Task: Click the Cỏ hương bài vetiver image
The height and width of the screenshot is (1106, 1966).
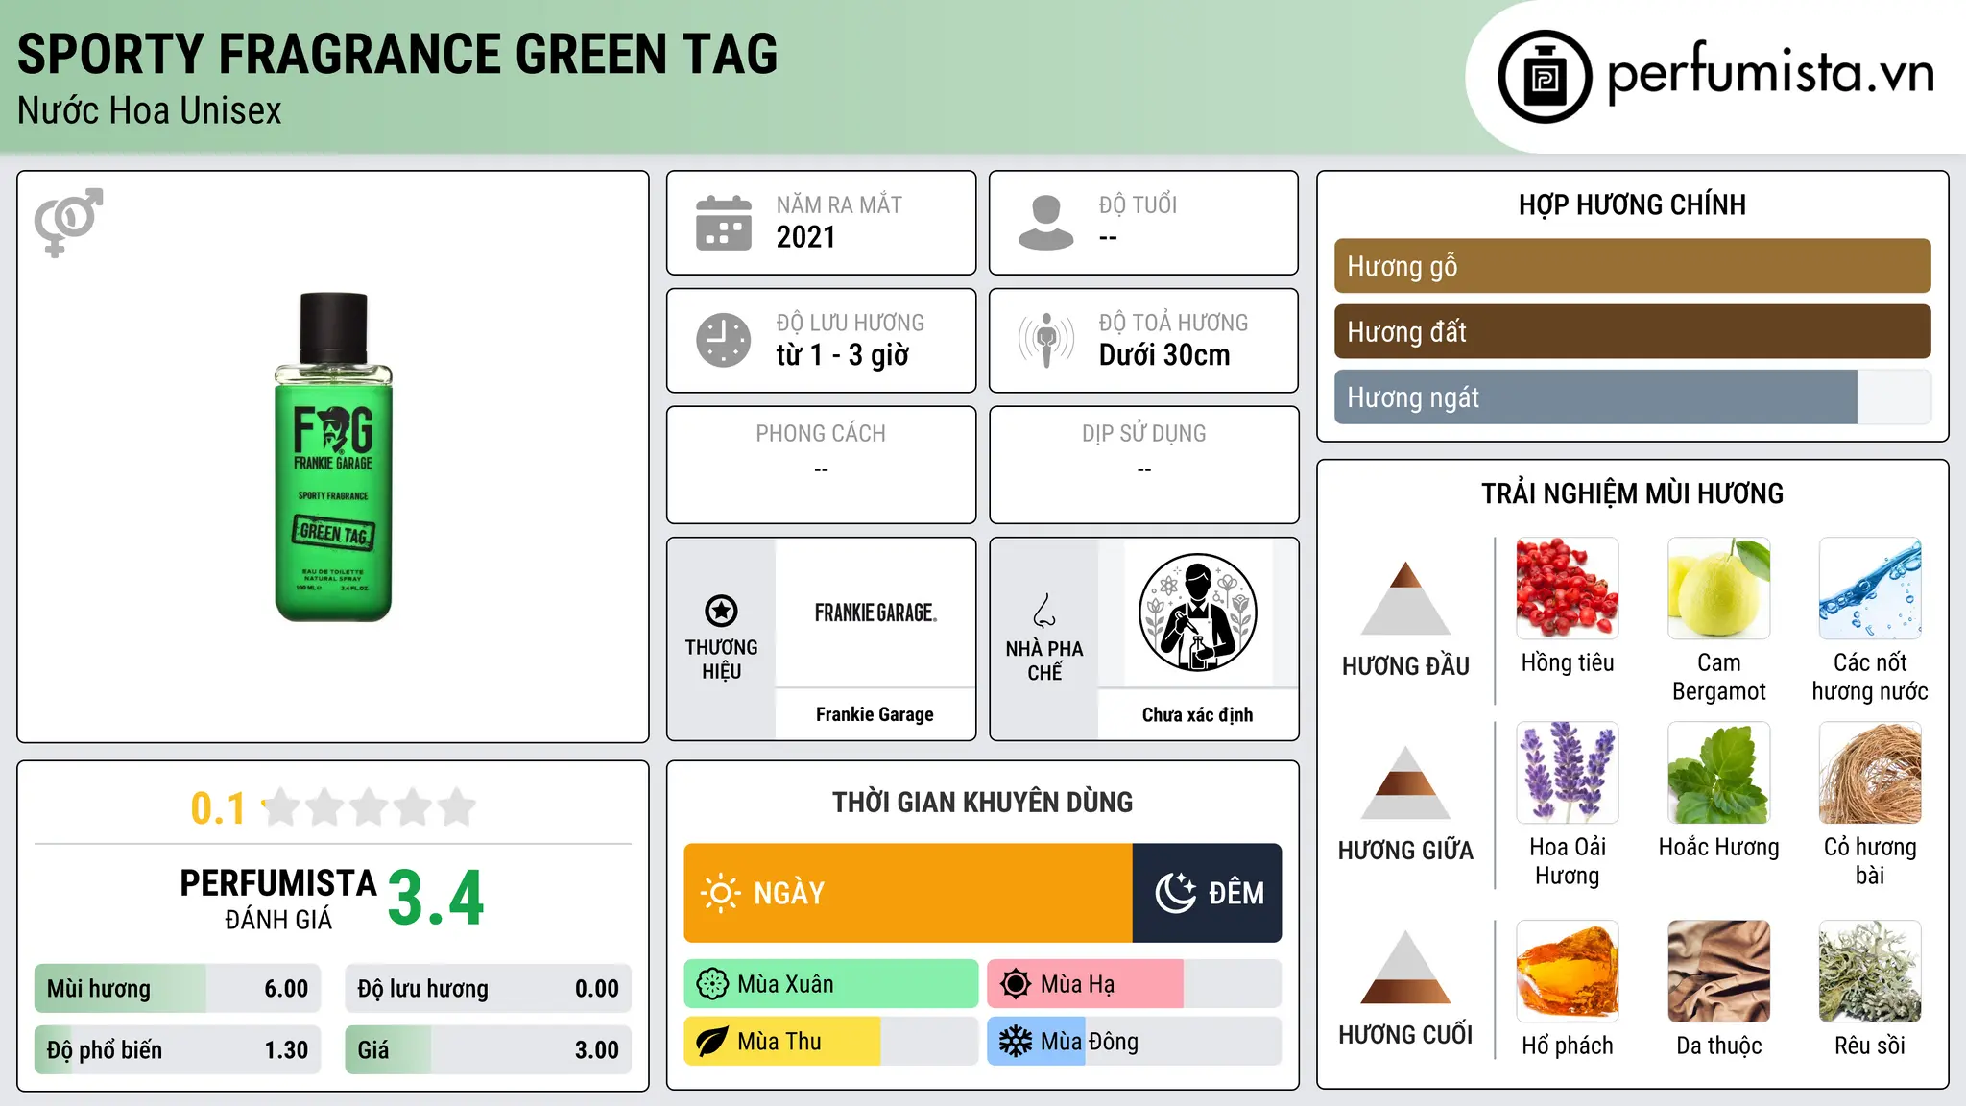Action: tap(1870, 773)
